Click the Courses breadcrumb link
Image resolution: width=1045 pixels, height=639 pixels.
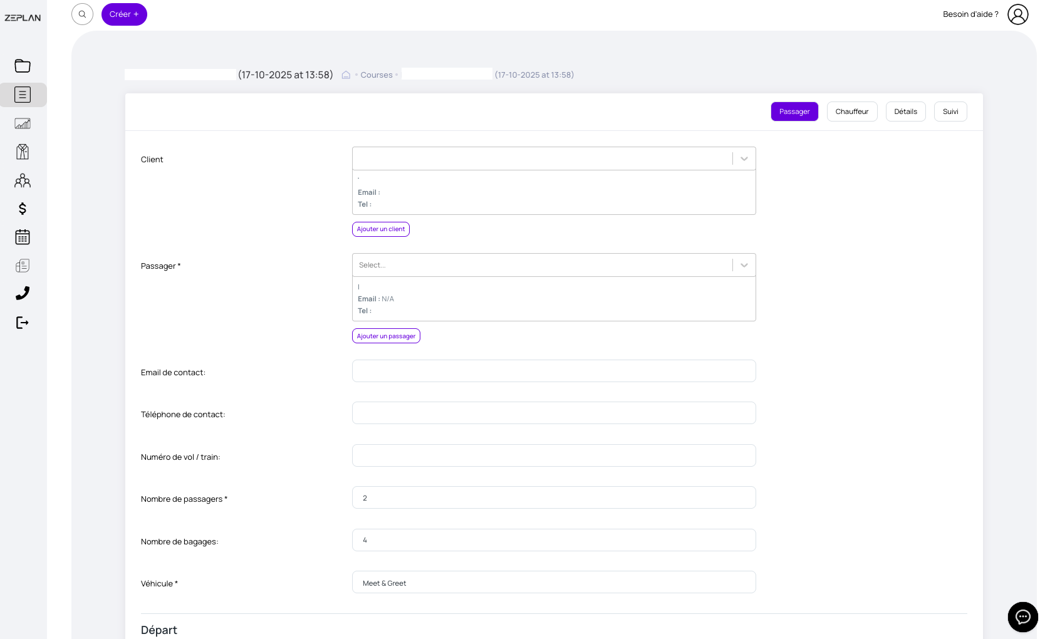pyautogui.click(x=377, y=75)
